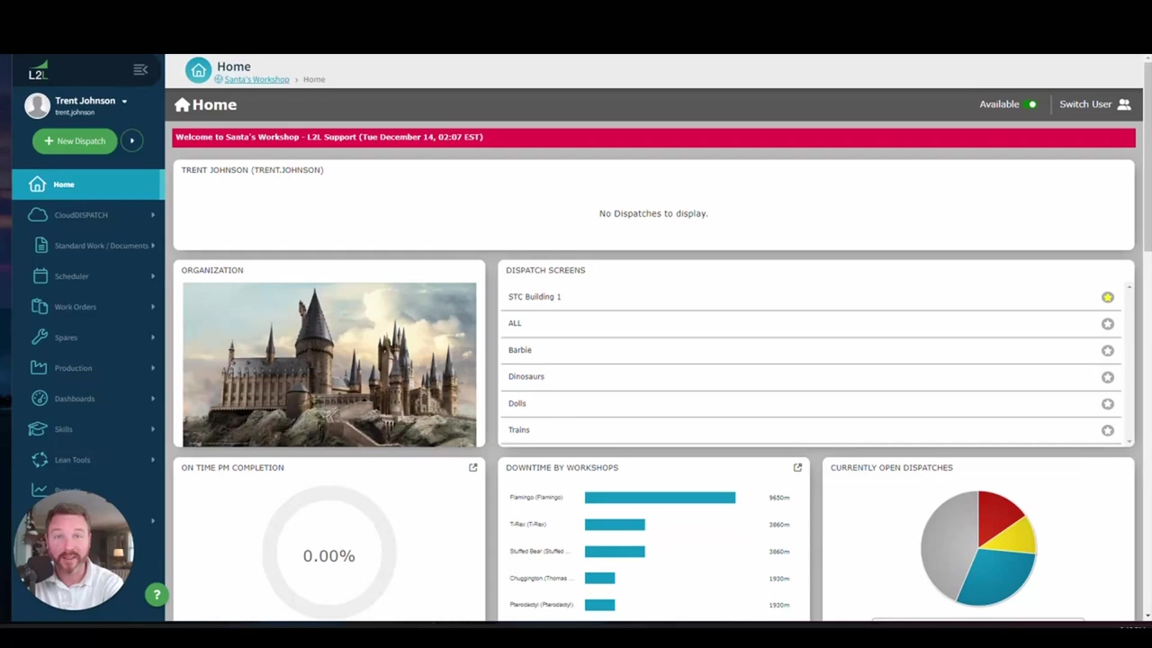
Task: Click the Production factory icon
Action: (39, 368)
